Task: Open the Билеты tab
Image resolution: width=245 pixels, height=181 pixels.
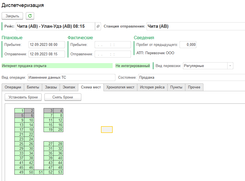Action: [x=33, y=87]
